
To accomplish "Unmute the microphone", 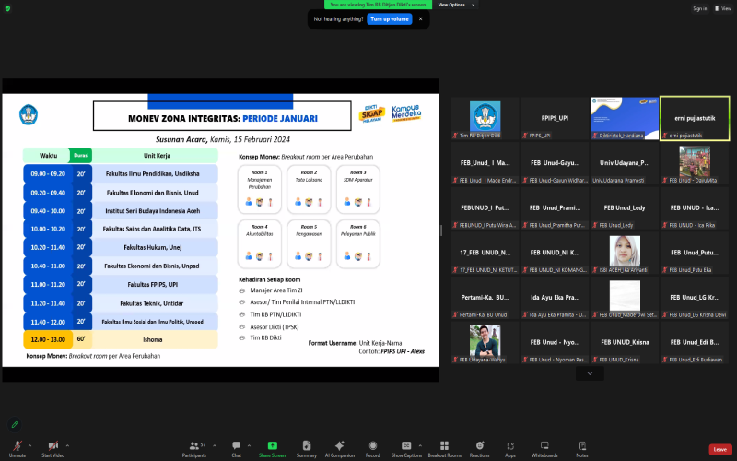I will [x=17, y=446].
